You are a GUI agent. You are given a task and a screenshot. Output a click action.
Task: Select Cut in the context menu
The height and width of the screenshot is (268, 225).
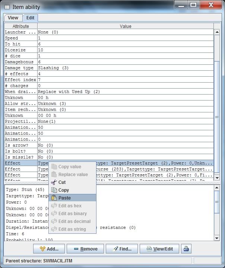coord(62,182)
